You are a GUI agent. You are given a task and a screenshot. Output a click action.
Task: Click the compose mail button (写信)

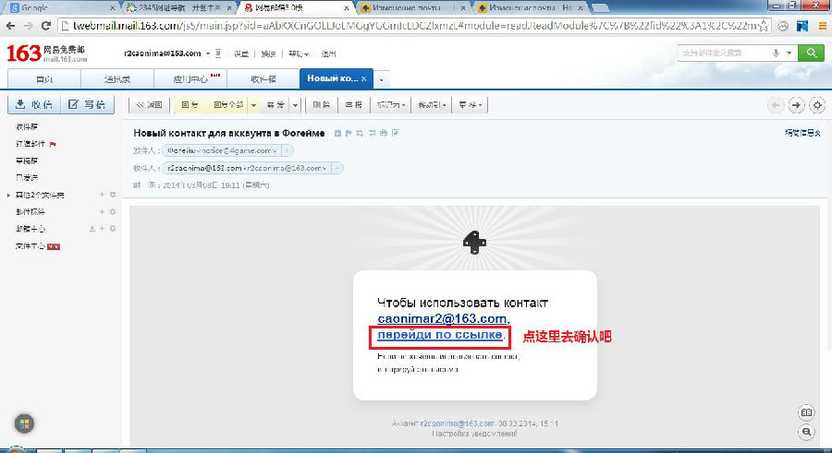(x=87, y=104)
